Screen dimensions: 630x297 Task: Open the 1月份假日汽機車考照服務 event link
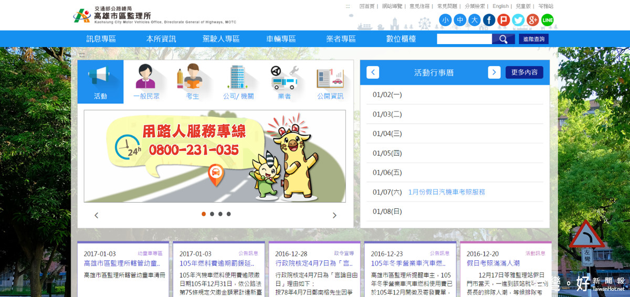click(447, 192)
